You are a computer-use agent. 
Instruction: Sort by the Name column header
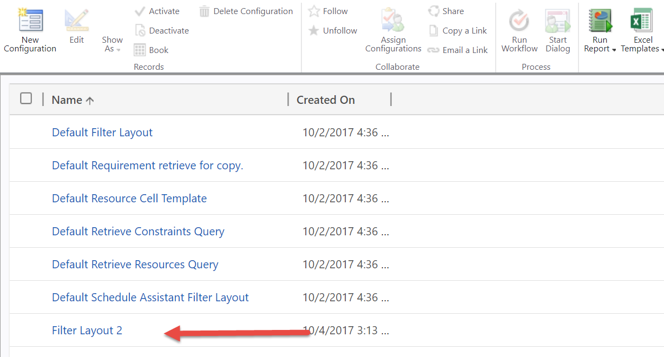click(x=67, y=100)
